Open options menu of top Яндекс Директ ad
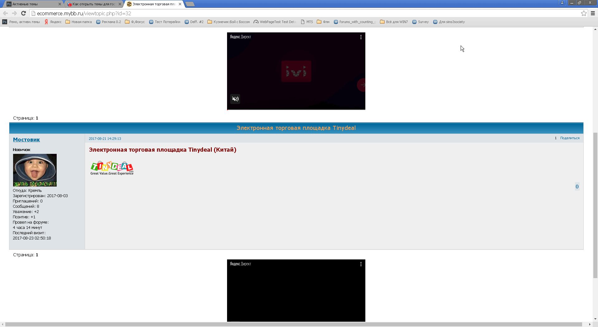The width and height of the screenshot is (598, 327). pos(361,37)
